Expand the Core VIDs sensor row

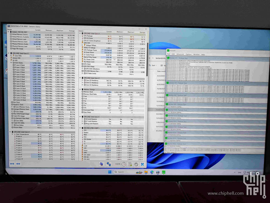[11, 56]
